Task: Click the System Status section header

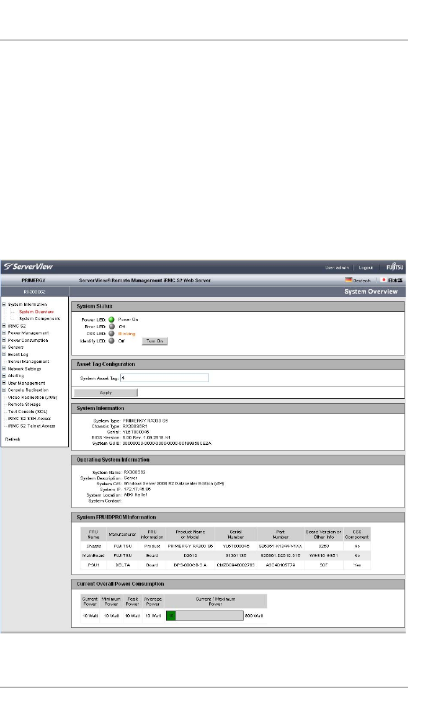Action: coord(238,306)
